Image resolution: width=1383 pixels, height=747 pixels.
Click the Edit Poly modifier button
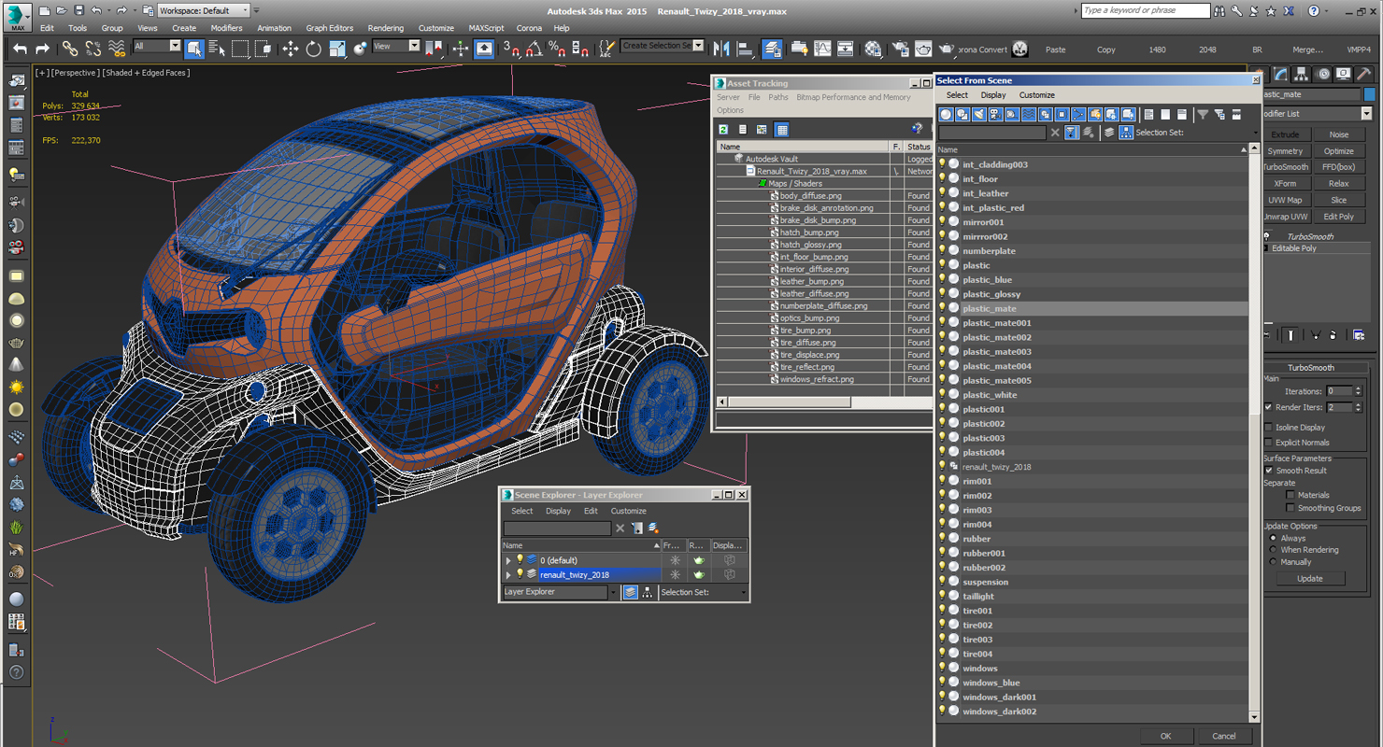pyautogui.click(x=1338, y=217)
